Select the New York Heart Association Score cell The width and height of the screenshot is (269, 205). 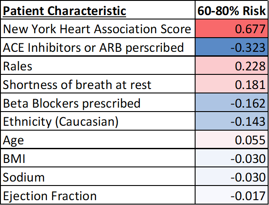[97, 29]
